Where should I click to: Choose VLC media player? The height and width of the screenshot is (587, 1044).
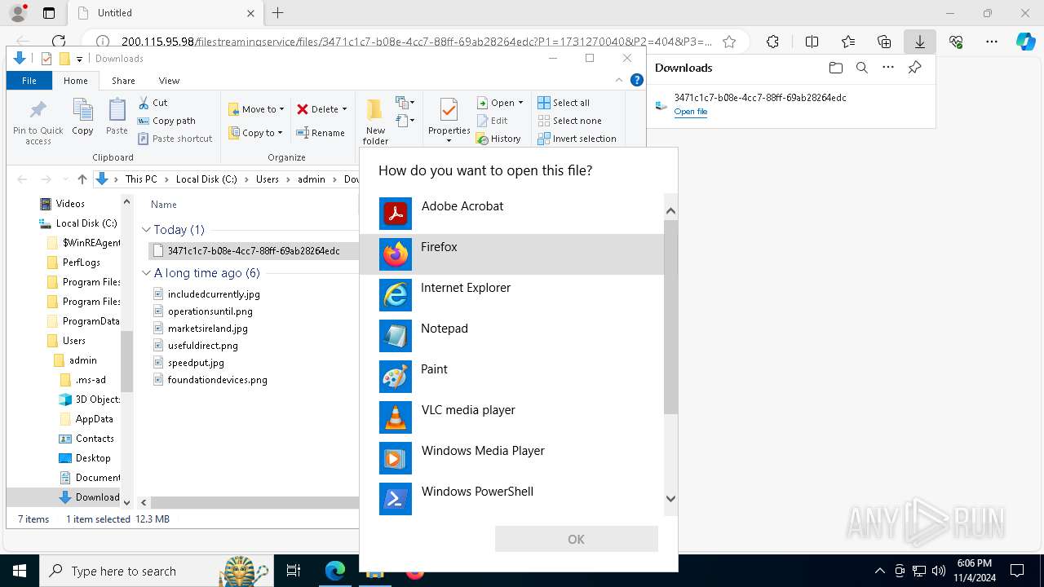[512, 417]
